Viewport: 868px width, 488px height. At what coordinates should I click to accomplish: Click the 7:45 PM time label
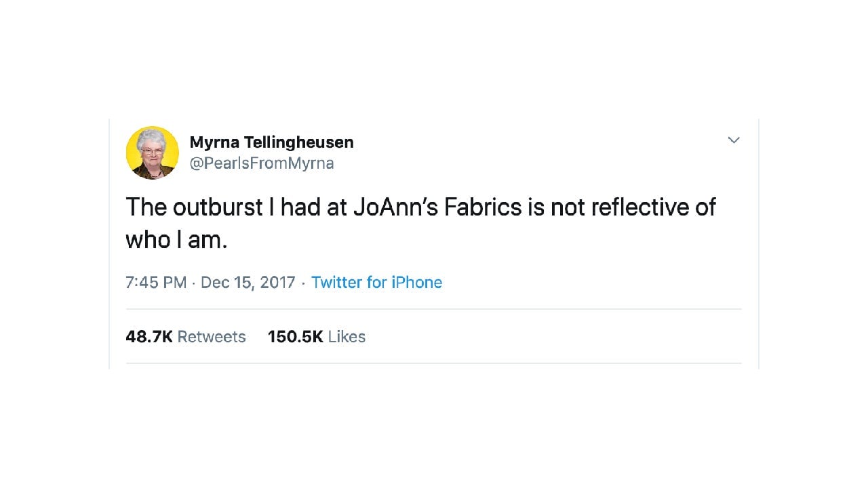click(x=156, y=283)
